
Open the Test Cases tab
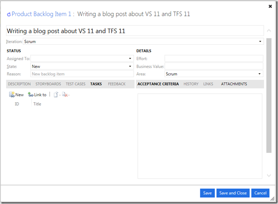click(x=76, y=84)
